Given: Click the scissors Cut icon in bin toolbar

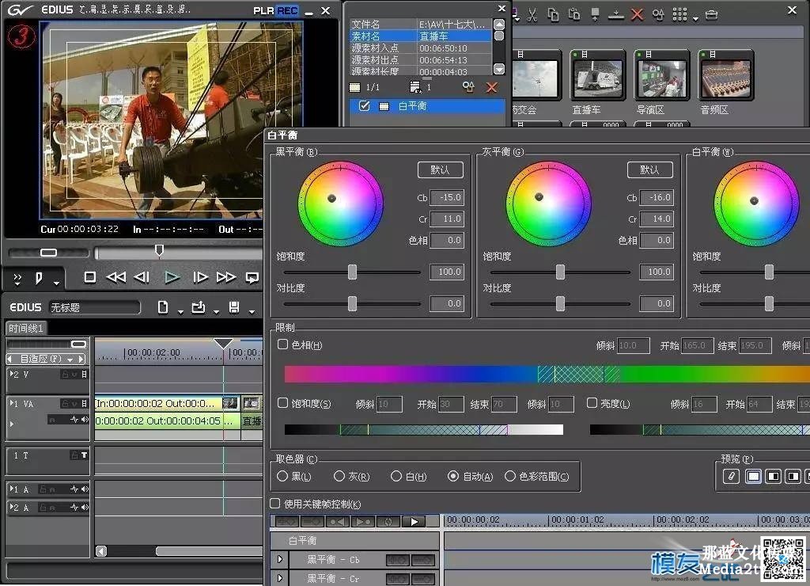Looking at the screenshot, I should click(x=532, y=14).
